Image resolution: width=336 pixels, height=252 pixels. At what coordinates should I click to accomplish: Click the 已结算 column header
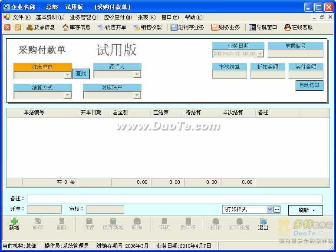pyautogui.click(x=167, y=113)
